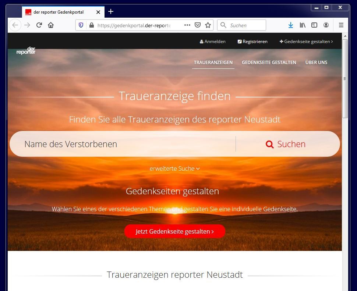Click the Traueranzeigen reporter Neustadt heading

coord(174,275)
